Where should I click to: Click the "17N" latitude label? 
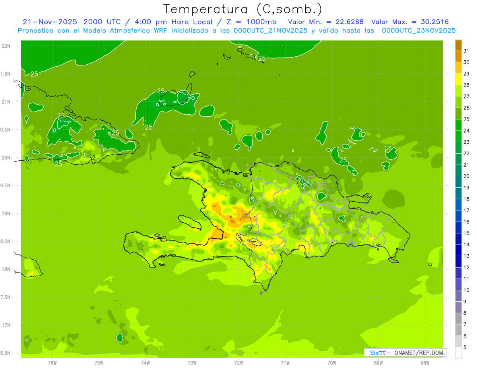pos(6,325)
